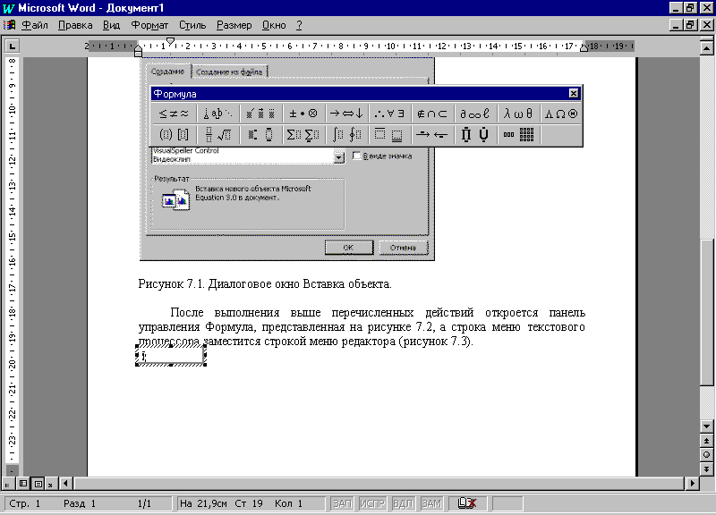
Task: Click the next page double-arrow button
Action: 706,469
